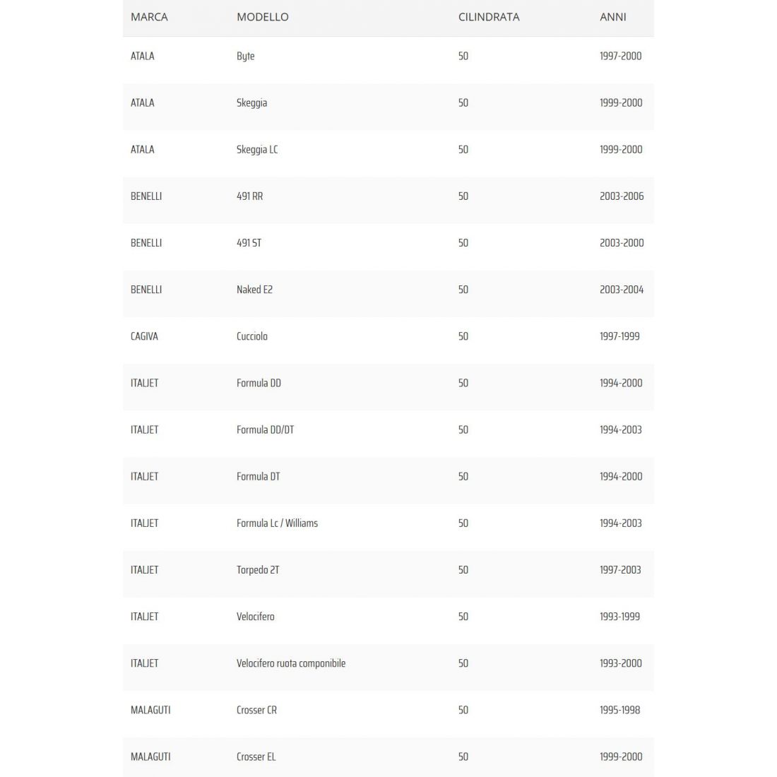Click the CAGIVA brand cell
Image resolution: width=777 pixels, height=777 pixels.
point(144,336)
